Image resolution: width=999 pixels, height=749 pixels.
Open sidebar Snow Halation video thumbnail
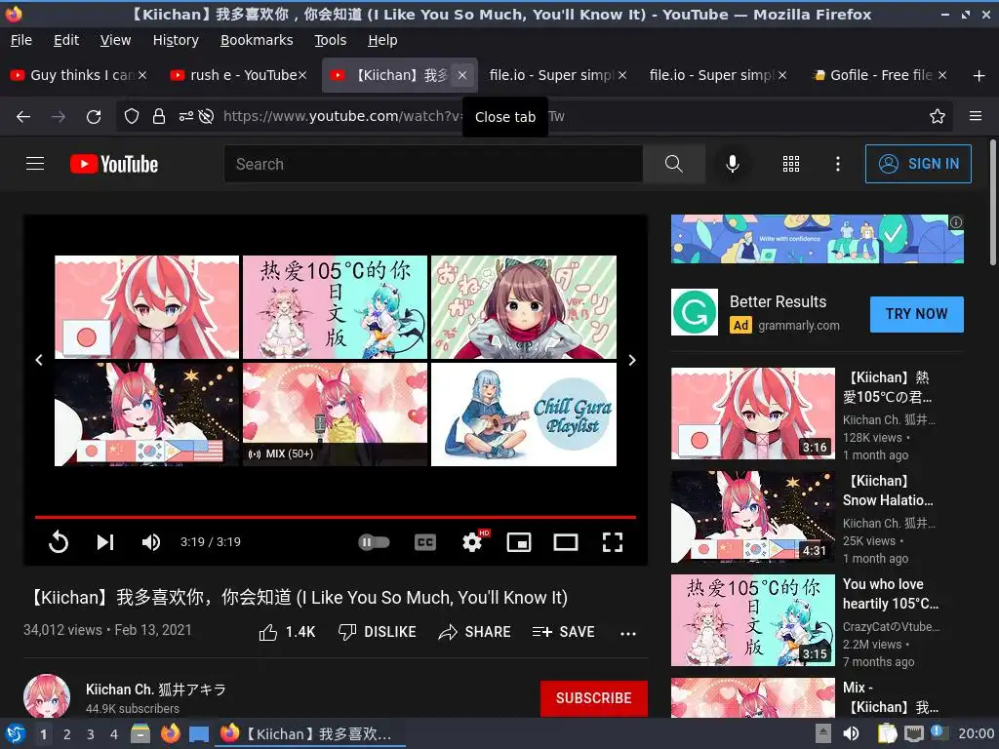point(753,517)
